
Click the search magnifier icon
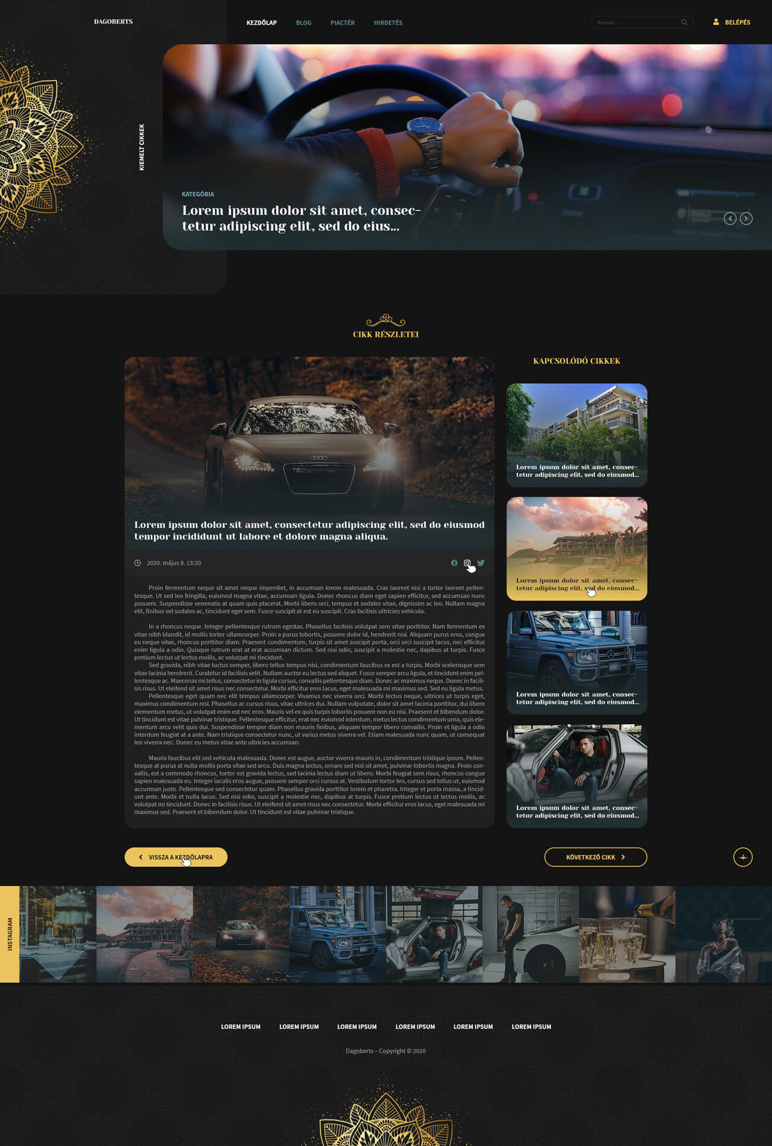tap(684, 22)
